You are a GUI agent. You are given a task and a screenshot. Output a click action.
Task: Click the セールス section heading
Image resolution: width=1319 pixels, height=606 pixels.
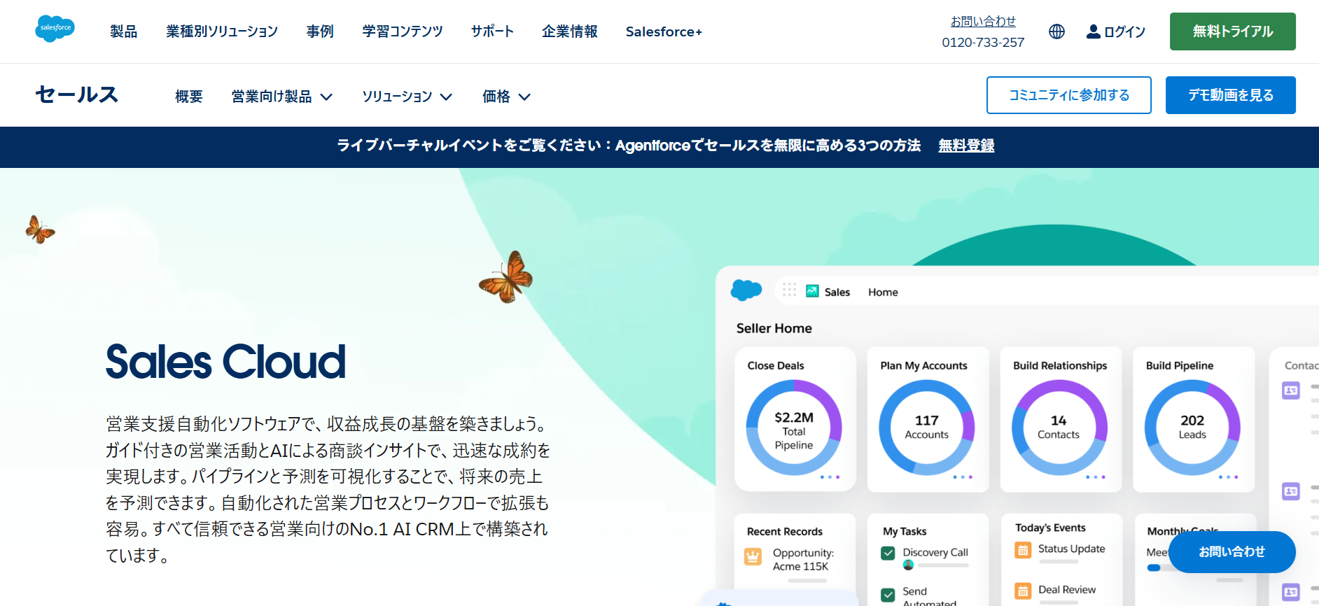(77, 94)
